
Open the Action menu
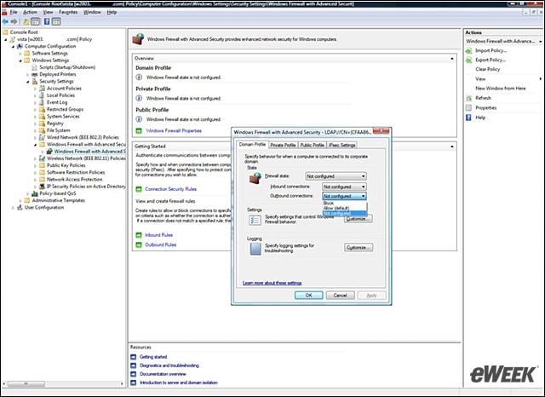(30, 12)
